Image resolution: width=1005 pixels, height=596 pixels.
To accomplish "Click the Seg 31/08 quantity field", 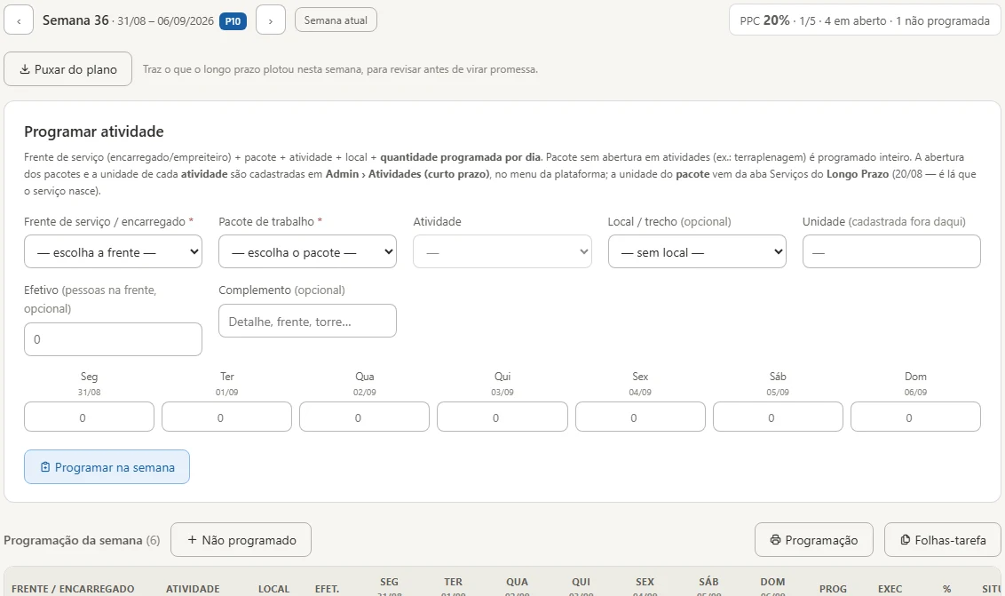I will coord(89,417).
